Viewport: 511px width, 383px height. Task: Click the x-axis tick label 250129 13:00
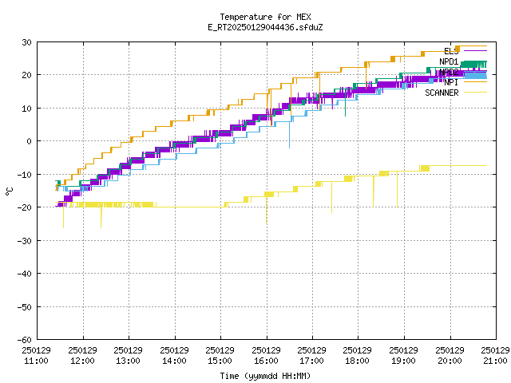[x=128, y=356]
